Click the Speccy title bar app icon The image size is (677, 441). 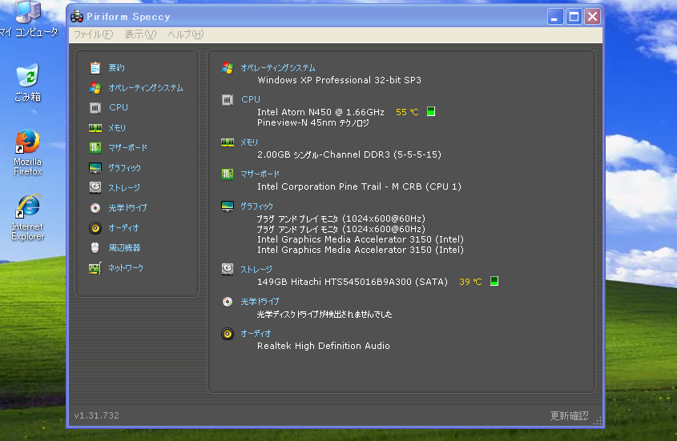[x=77, y=16]
